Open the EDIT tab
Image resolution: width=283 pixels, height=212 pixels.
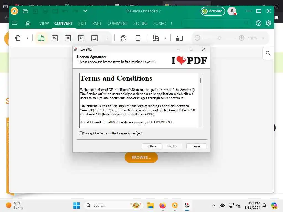point(82,23)
